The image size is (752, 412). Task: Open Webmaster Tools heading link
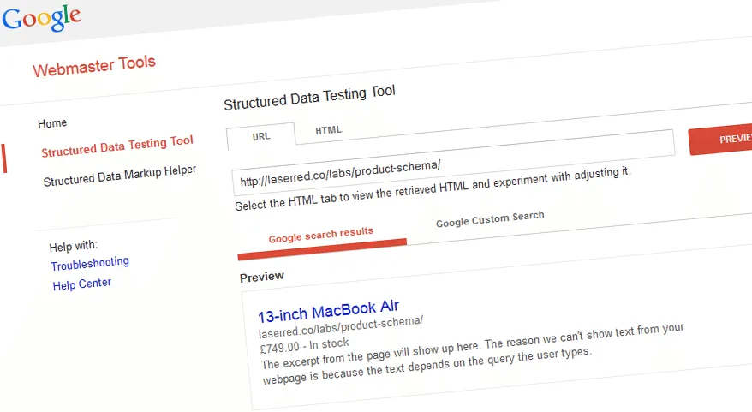tap(94, 66)
